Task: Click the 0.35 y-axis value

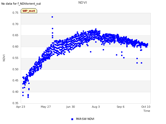Action: click(16, 103)
